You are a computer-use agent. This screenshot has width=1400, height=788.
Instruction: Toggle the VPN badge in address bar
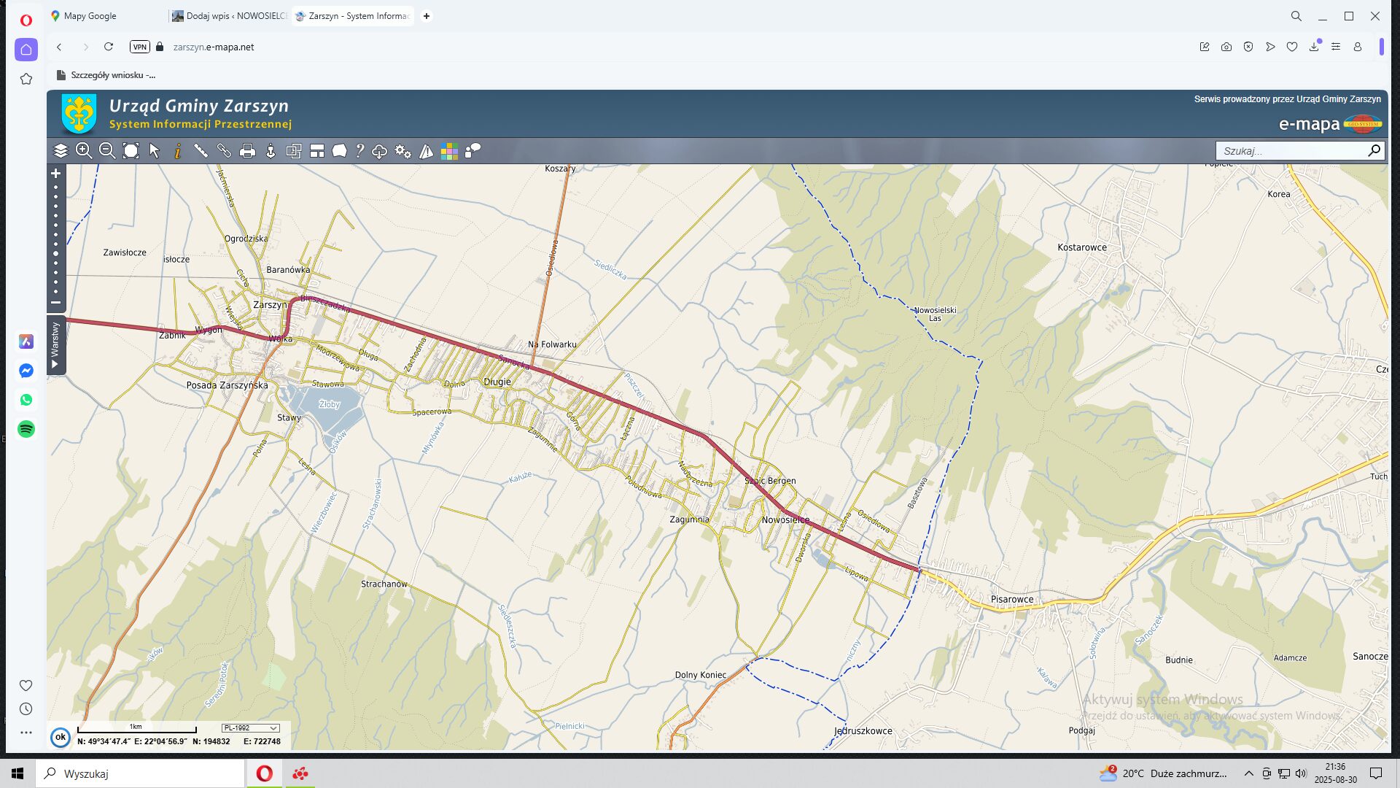tap(139, 47)
